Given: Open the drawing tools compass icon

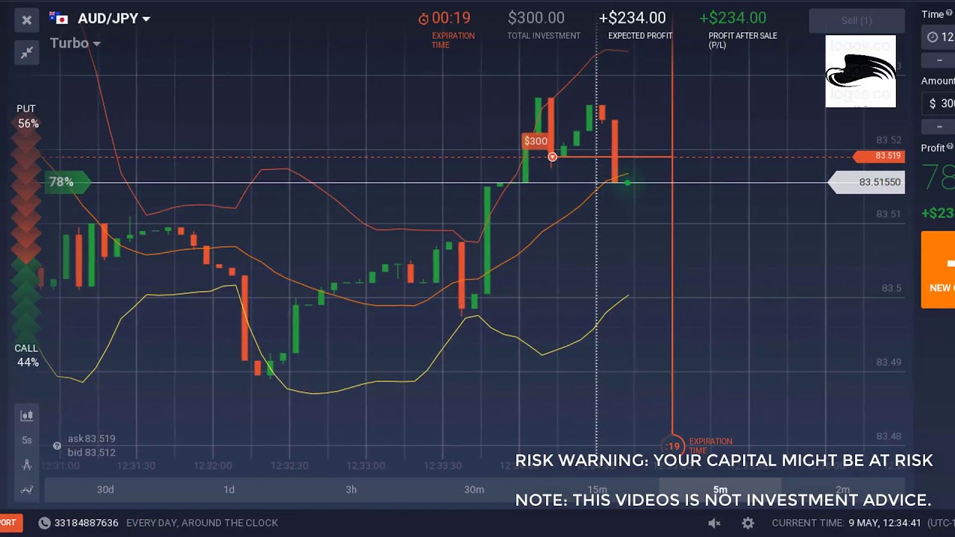Looking at the screenshot, I should (x=27, y=465).
